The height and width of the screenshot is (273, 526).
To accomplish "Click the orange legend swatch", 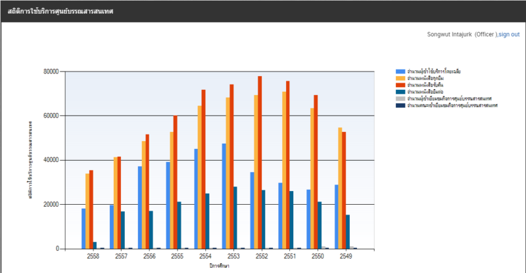I will [400, 77].
